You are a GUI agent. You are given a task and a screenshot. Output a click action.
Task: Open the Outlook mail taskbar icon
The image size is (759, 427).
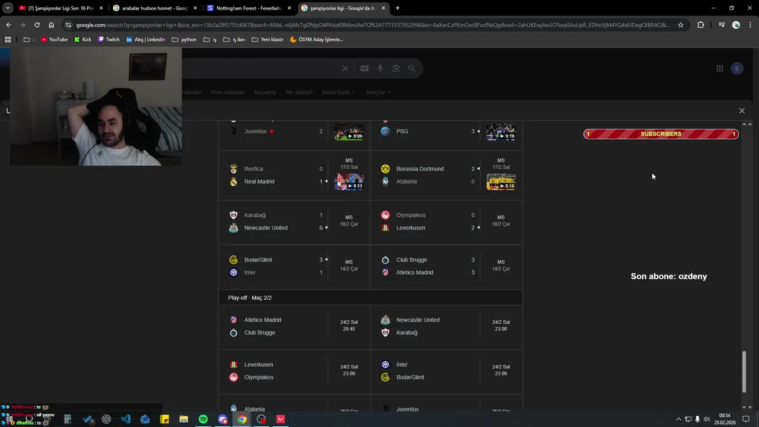pos(145,419)
